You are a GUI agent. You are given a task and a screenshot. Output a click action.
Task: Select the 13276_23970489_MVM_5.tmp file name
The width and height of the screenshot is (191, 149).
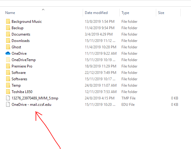click(x=35, y=98)
